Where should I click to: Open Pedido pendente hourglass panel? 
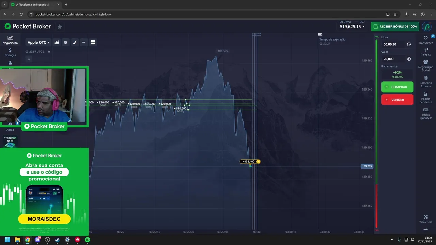click(x=426, y=98)
